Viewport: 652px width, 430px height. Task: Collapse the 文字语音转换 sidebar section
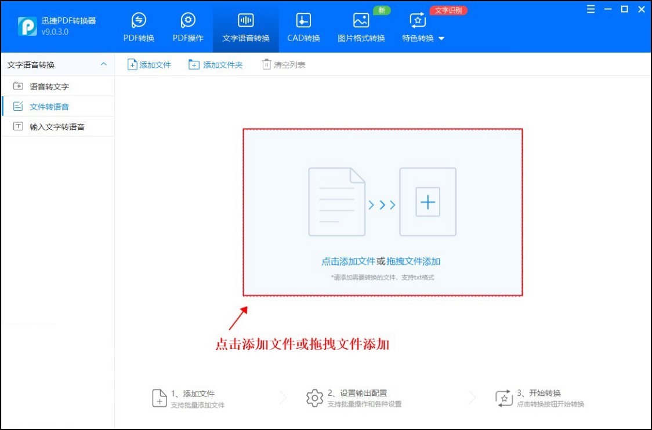[x=104, y=65]
